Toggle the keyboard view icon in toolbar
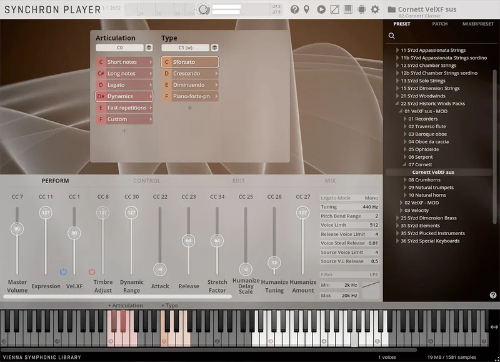 (348, 9)
